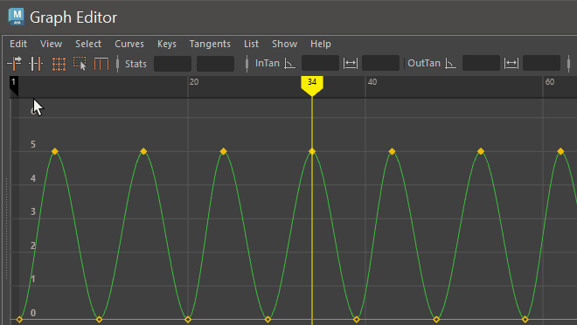Click the InTan angle value field
Screen dimensions: 577x325
click(x=320, y=63)
